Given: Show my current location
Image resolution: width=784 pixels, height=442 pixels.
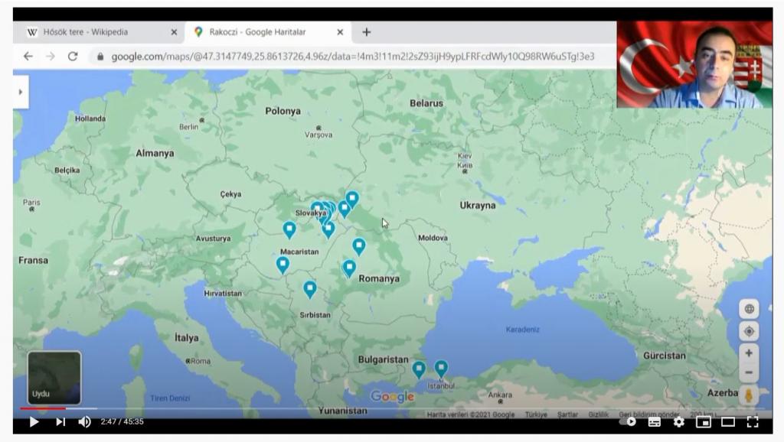Looking at the screenshot, I should (749, 331).
